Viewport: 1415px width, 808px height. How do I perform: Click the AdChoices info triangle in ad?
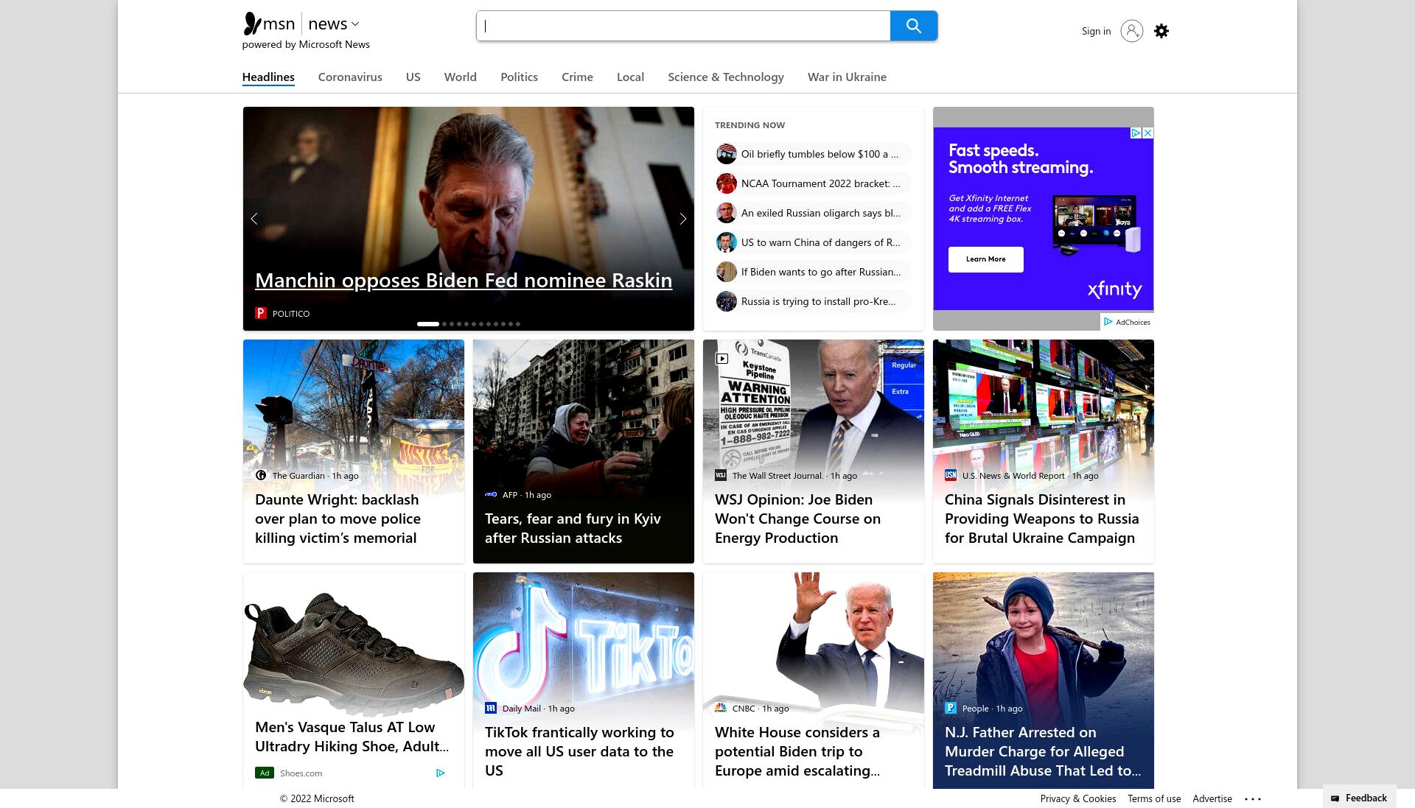(1136, 133)
